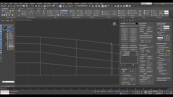Open the Rendering menu
The image size is (173, 97).
(55, 4)
